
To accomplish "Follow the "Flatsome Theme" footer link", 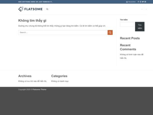I will point(39,89).
